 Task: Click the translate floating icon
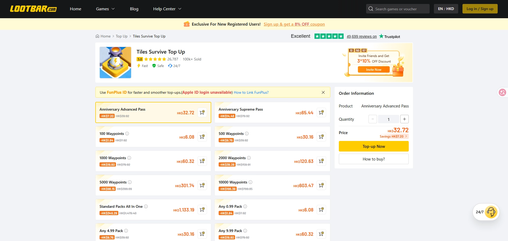click(502, 92)
